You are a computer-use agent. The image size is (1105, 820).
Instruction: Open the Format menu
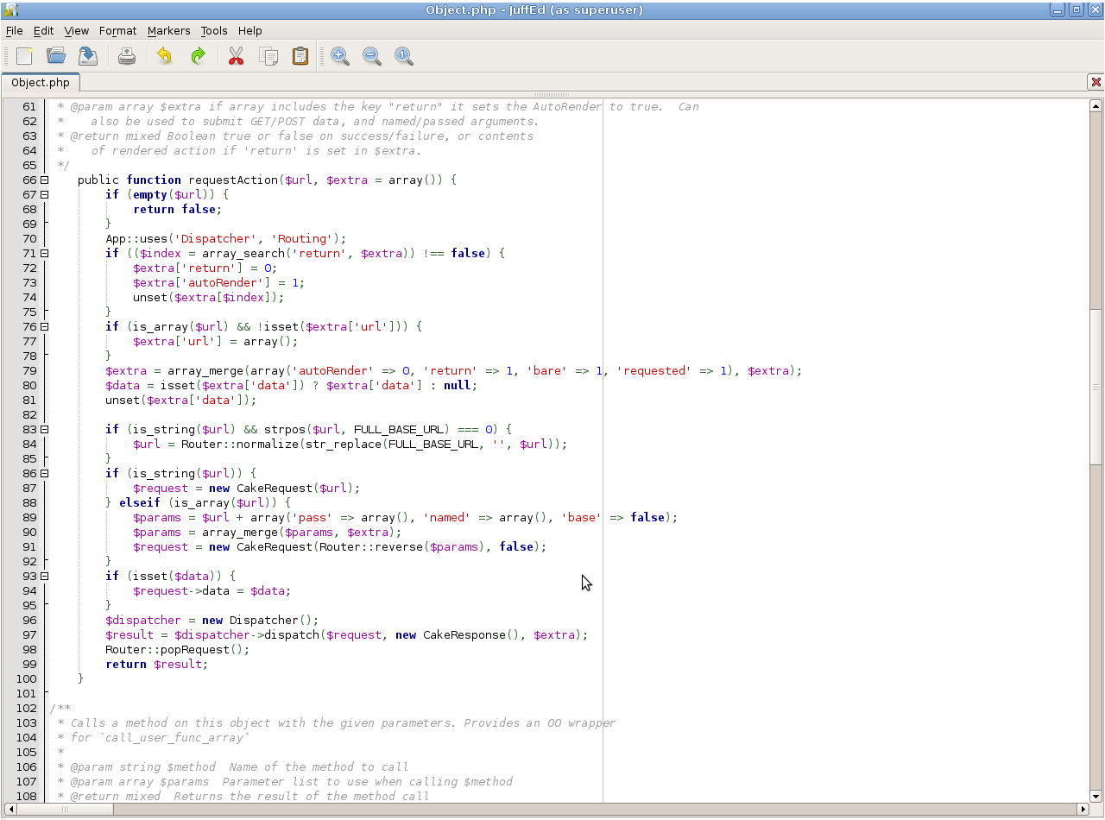click(117, 30)
